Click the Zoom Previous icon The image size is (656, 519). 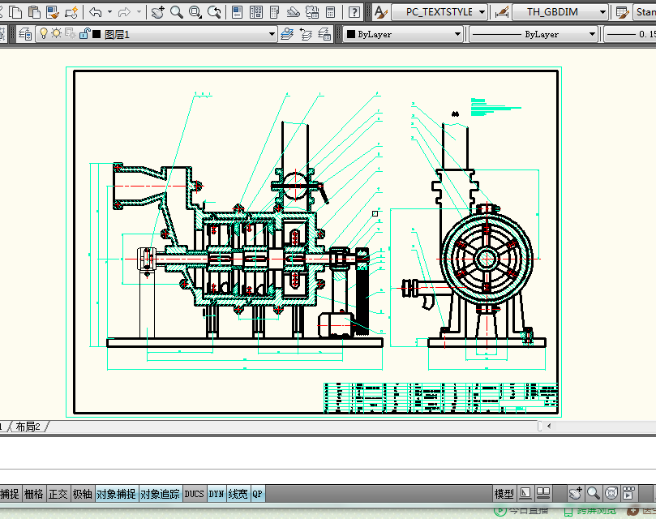coord(215,12)
